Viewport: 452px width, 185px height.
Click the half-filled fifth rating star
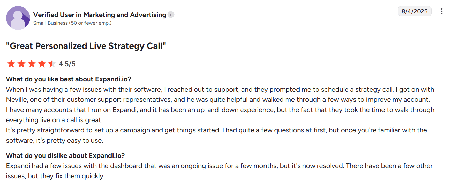51,64
